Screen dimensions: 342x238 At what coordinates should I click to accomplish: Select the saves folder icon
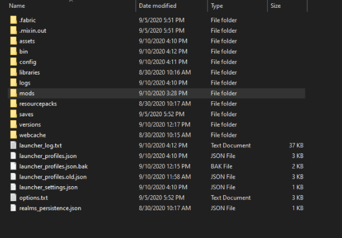tap(13, 114)
